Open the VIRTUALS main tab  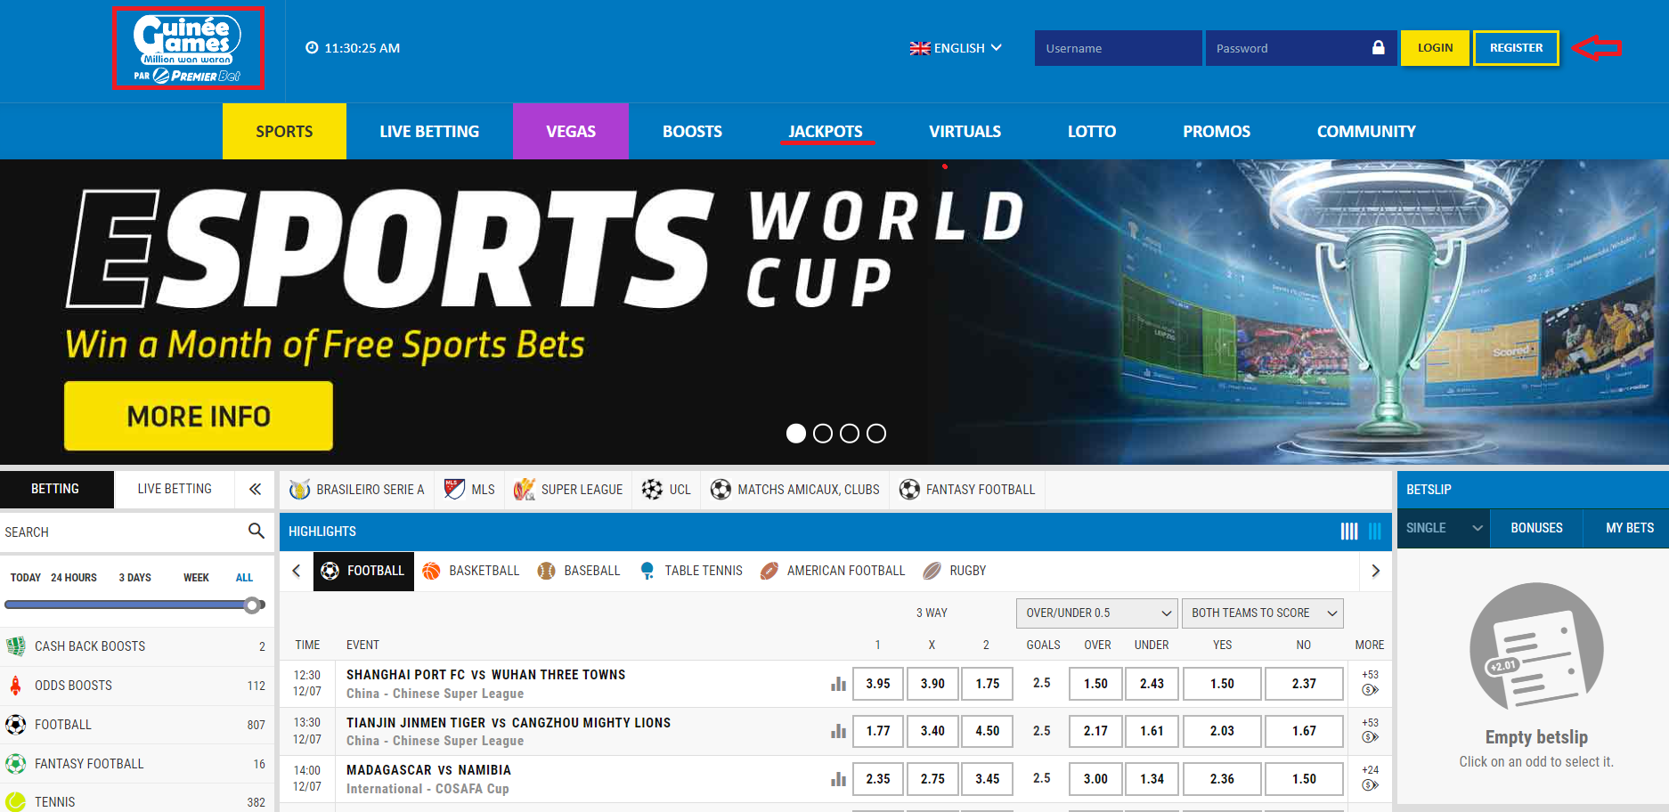[965, 132]
